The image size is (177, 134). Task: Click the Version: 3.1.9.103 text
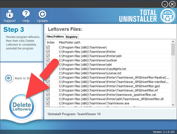tap(164, 132)
